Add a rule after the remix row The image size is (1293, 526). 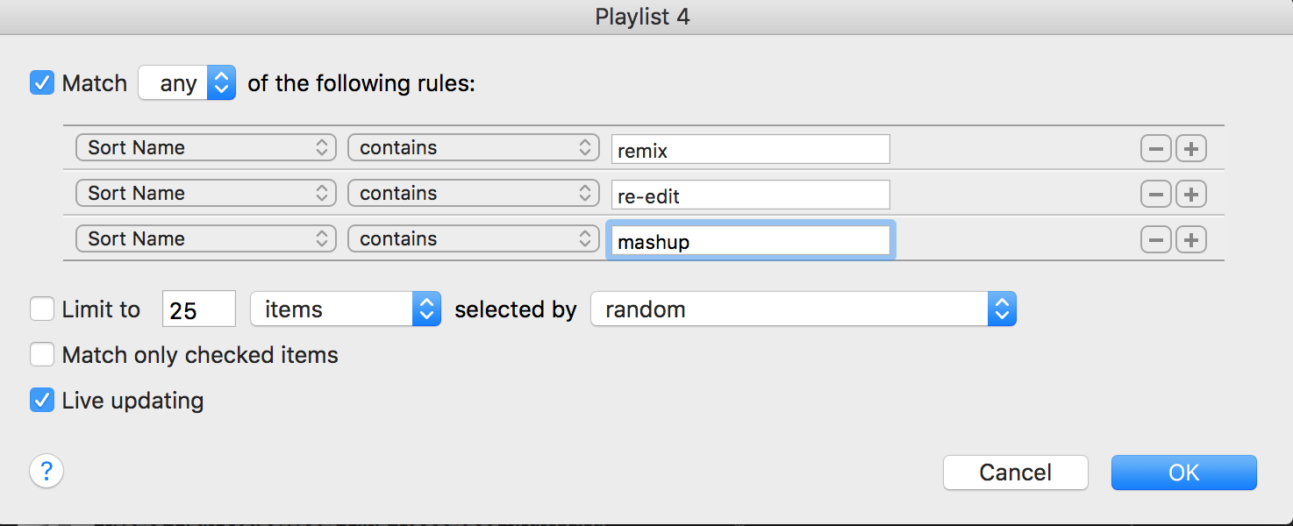pos(1190,149)
